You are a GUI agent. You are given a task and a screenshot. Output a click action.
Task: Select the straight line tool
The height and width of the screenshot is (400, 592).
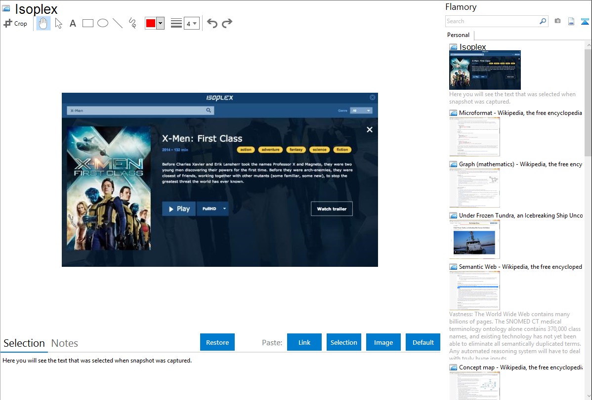click(118, 23)
